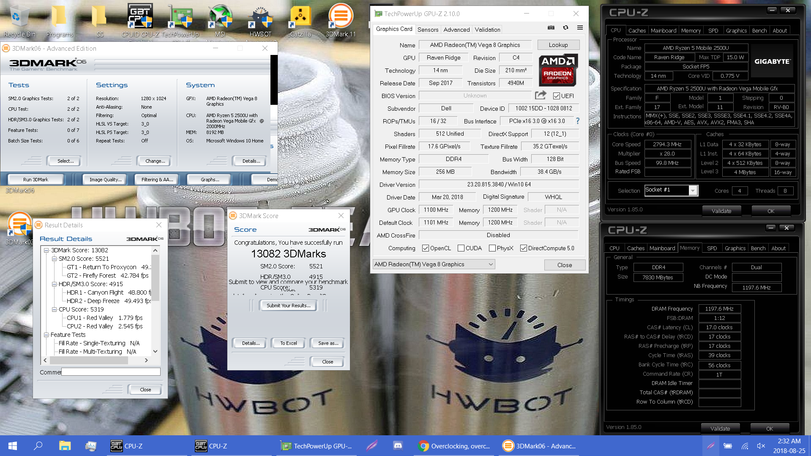
Task: Click the Graphs button in 3DMark06
Action: point(210,180)
